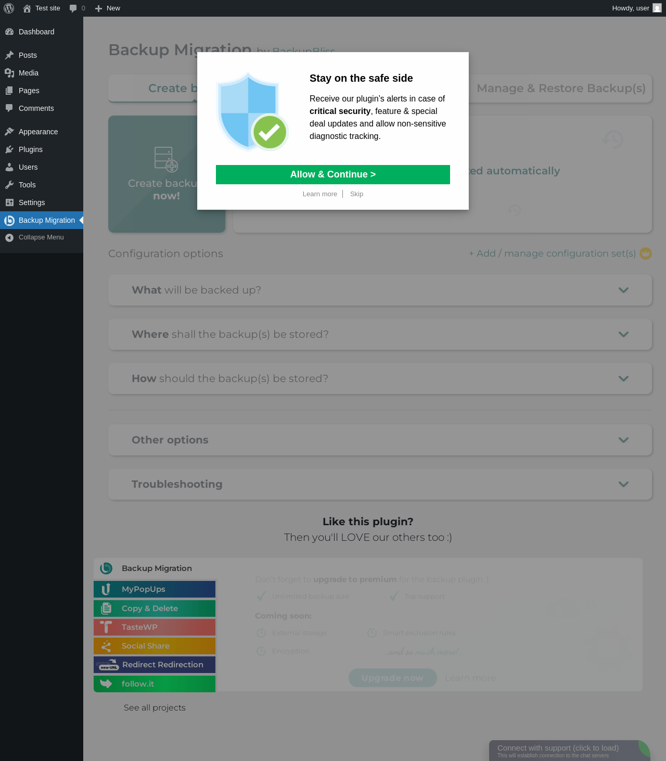Open the "Howdy, user" account menu
Image resolution: width=666 pixels, height=761 pixels.
tap(637, 8)
